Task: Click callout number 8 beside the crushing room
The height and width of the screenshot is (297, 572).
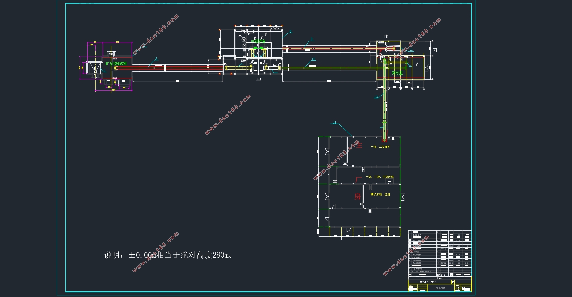Action: click(x=290, y=31)
